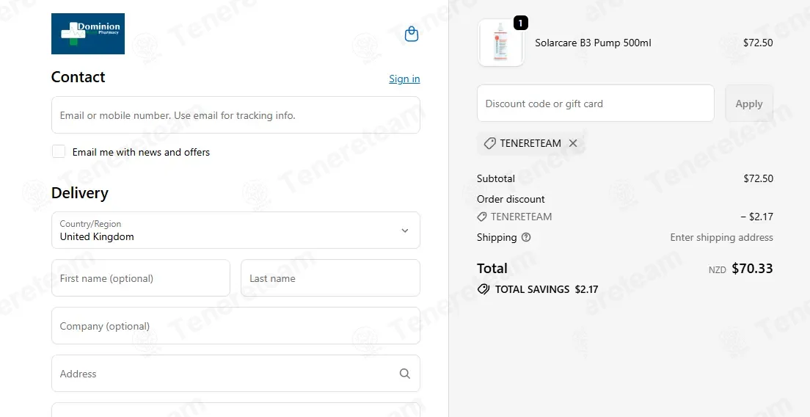Click the shipping help question mark icon

click(x=526, y=238)
